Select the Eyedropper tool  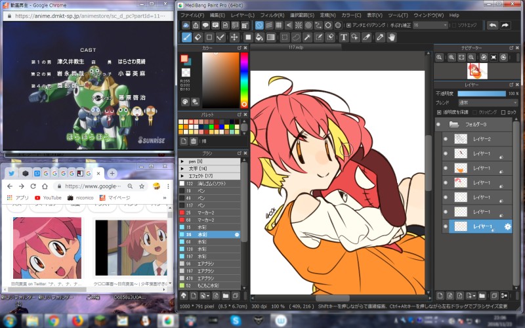point(380,37)
